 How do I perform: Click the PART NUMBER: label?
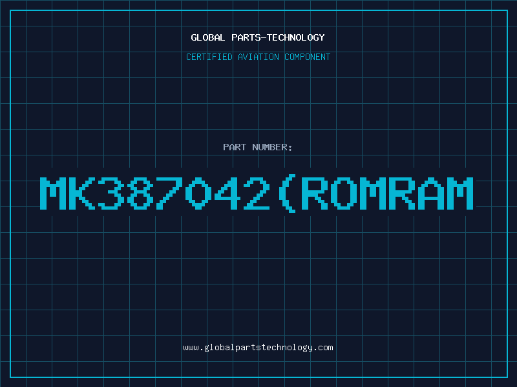click(257, 147)
